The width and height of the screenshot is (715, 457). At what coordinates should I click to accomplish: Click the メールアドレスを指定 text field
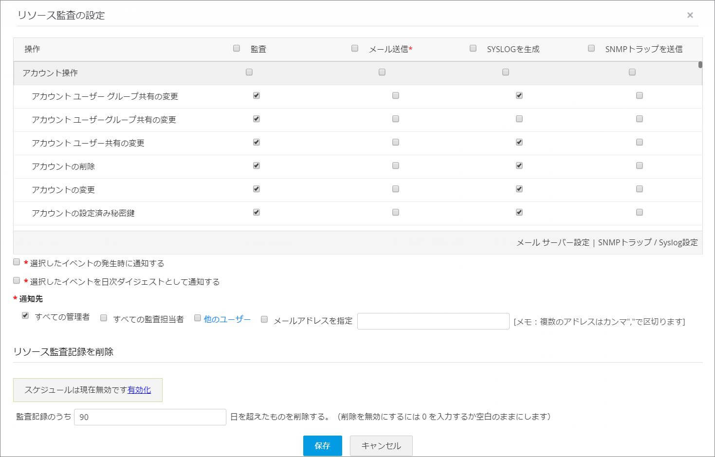(433, 321)
